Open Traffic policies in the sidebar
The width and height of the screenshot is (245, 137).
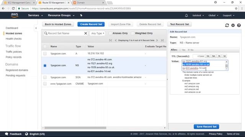pos(14,52)
